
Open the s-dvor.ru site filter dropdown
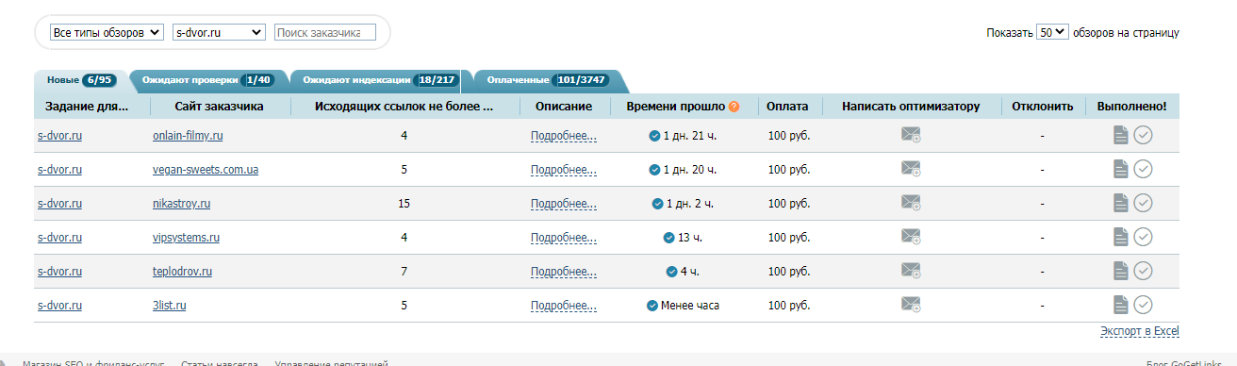pos(219,32)
